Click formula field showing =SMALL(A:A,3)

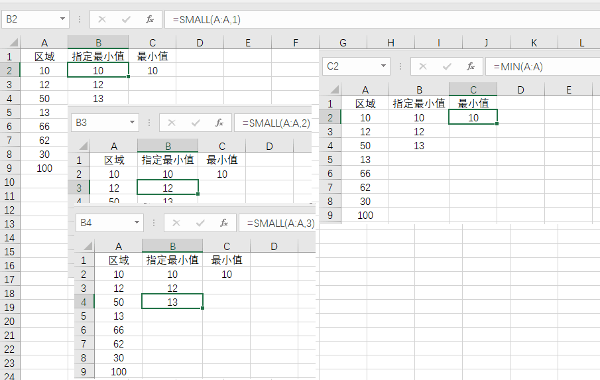[x=277, y=223]
